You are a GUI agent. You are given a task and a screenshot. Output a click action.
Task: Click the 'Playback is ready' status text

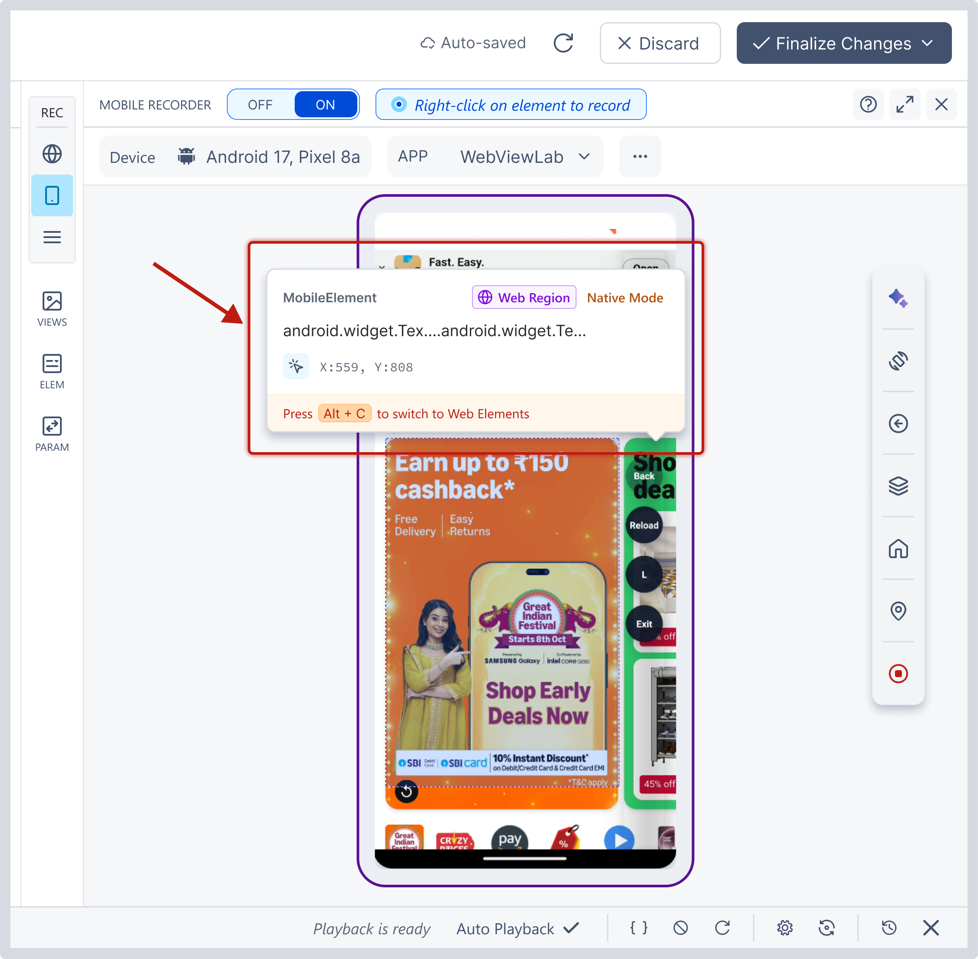(x=372, y=928)
